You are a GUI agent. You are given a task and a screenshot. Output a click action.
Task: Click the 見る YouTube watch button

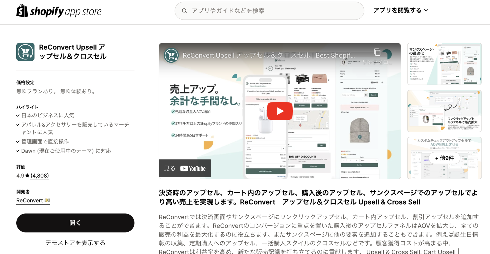coord(169,168)
